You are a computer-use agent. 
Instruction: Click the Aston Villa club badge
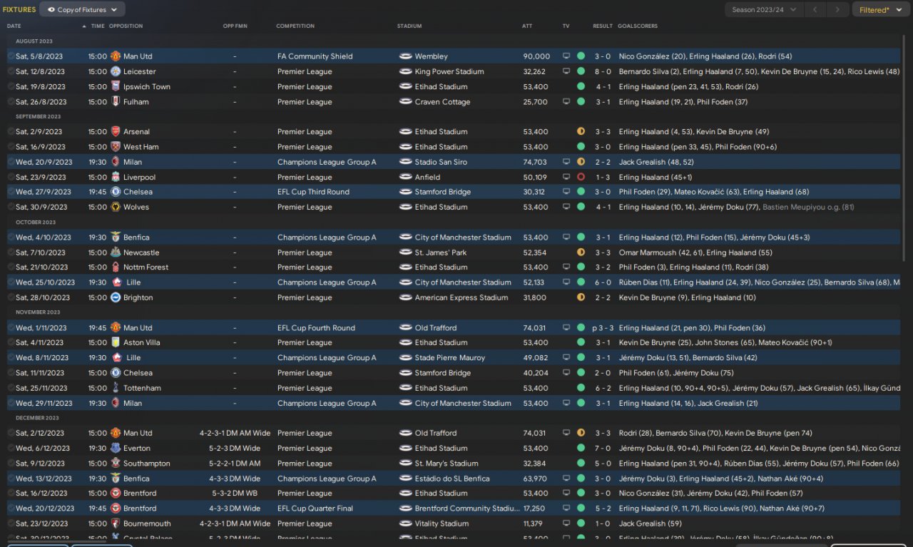[116, 342]
